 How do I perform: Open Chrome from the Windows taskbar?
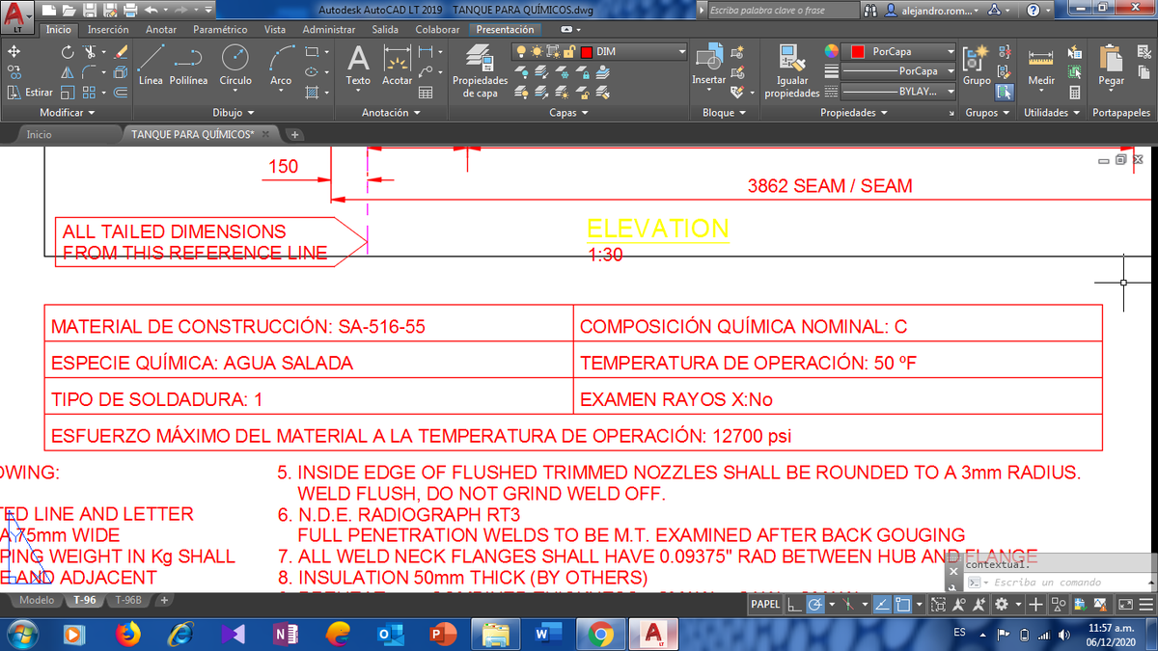pyautogui.click(x=599, y=633)
